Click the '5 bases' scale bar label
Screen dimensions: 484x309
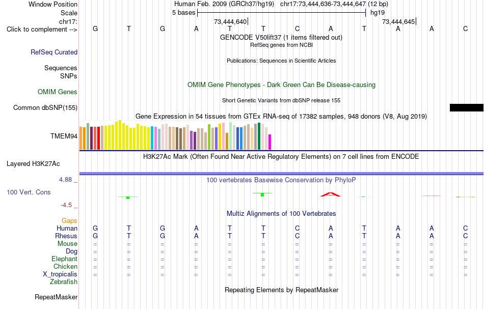183,13
